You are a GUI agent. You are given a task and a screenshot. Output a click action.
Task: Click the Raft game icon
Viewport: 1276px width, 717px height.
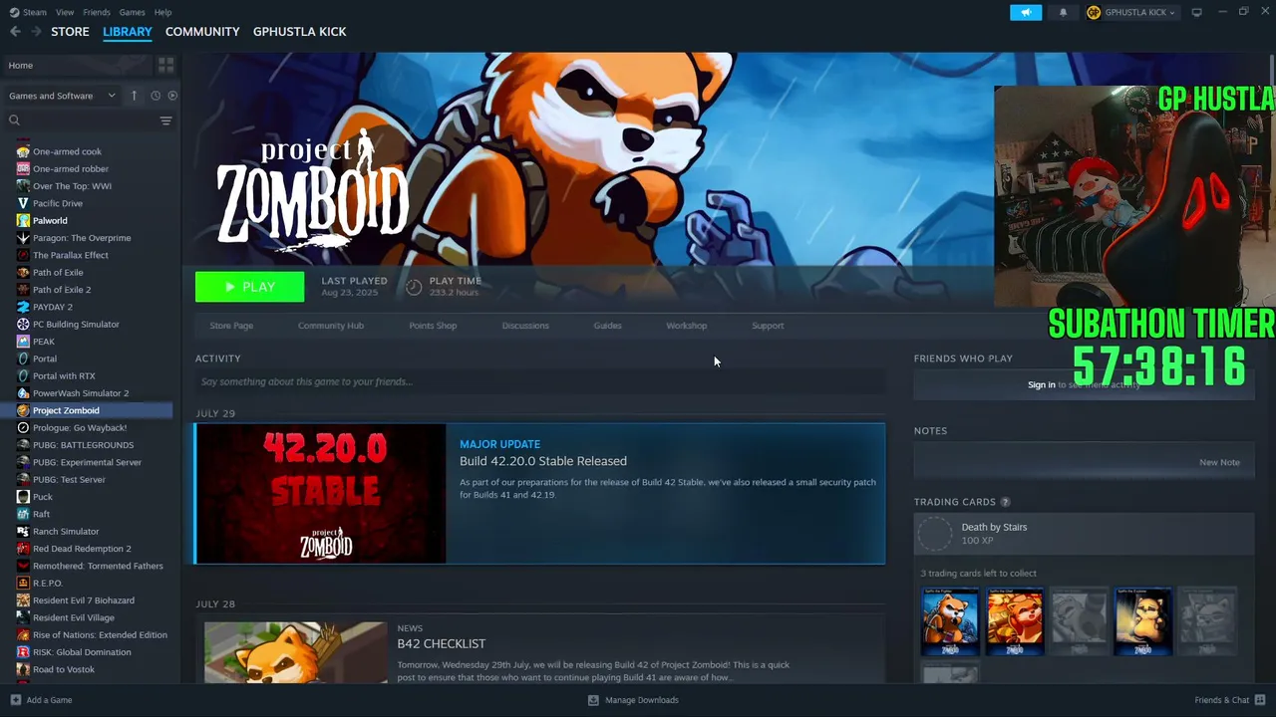point(23,514)
